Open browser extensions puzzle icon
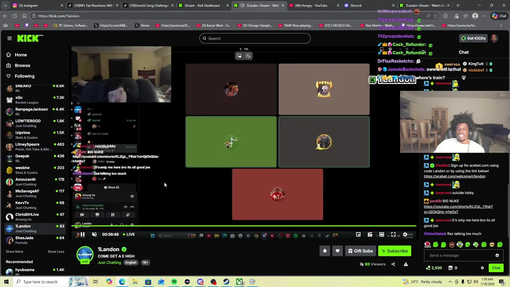The width and height of the screenshot is (510, 287). (445, 16)
